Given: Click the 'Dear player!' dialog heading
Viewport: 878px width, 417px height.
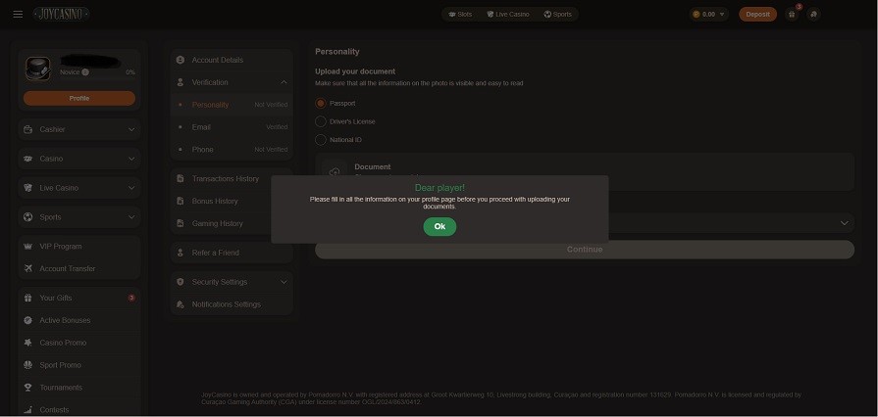Looking at the screenshot, I should coord(439,188).
